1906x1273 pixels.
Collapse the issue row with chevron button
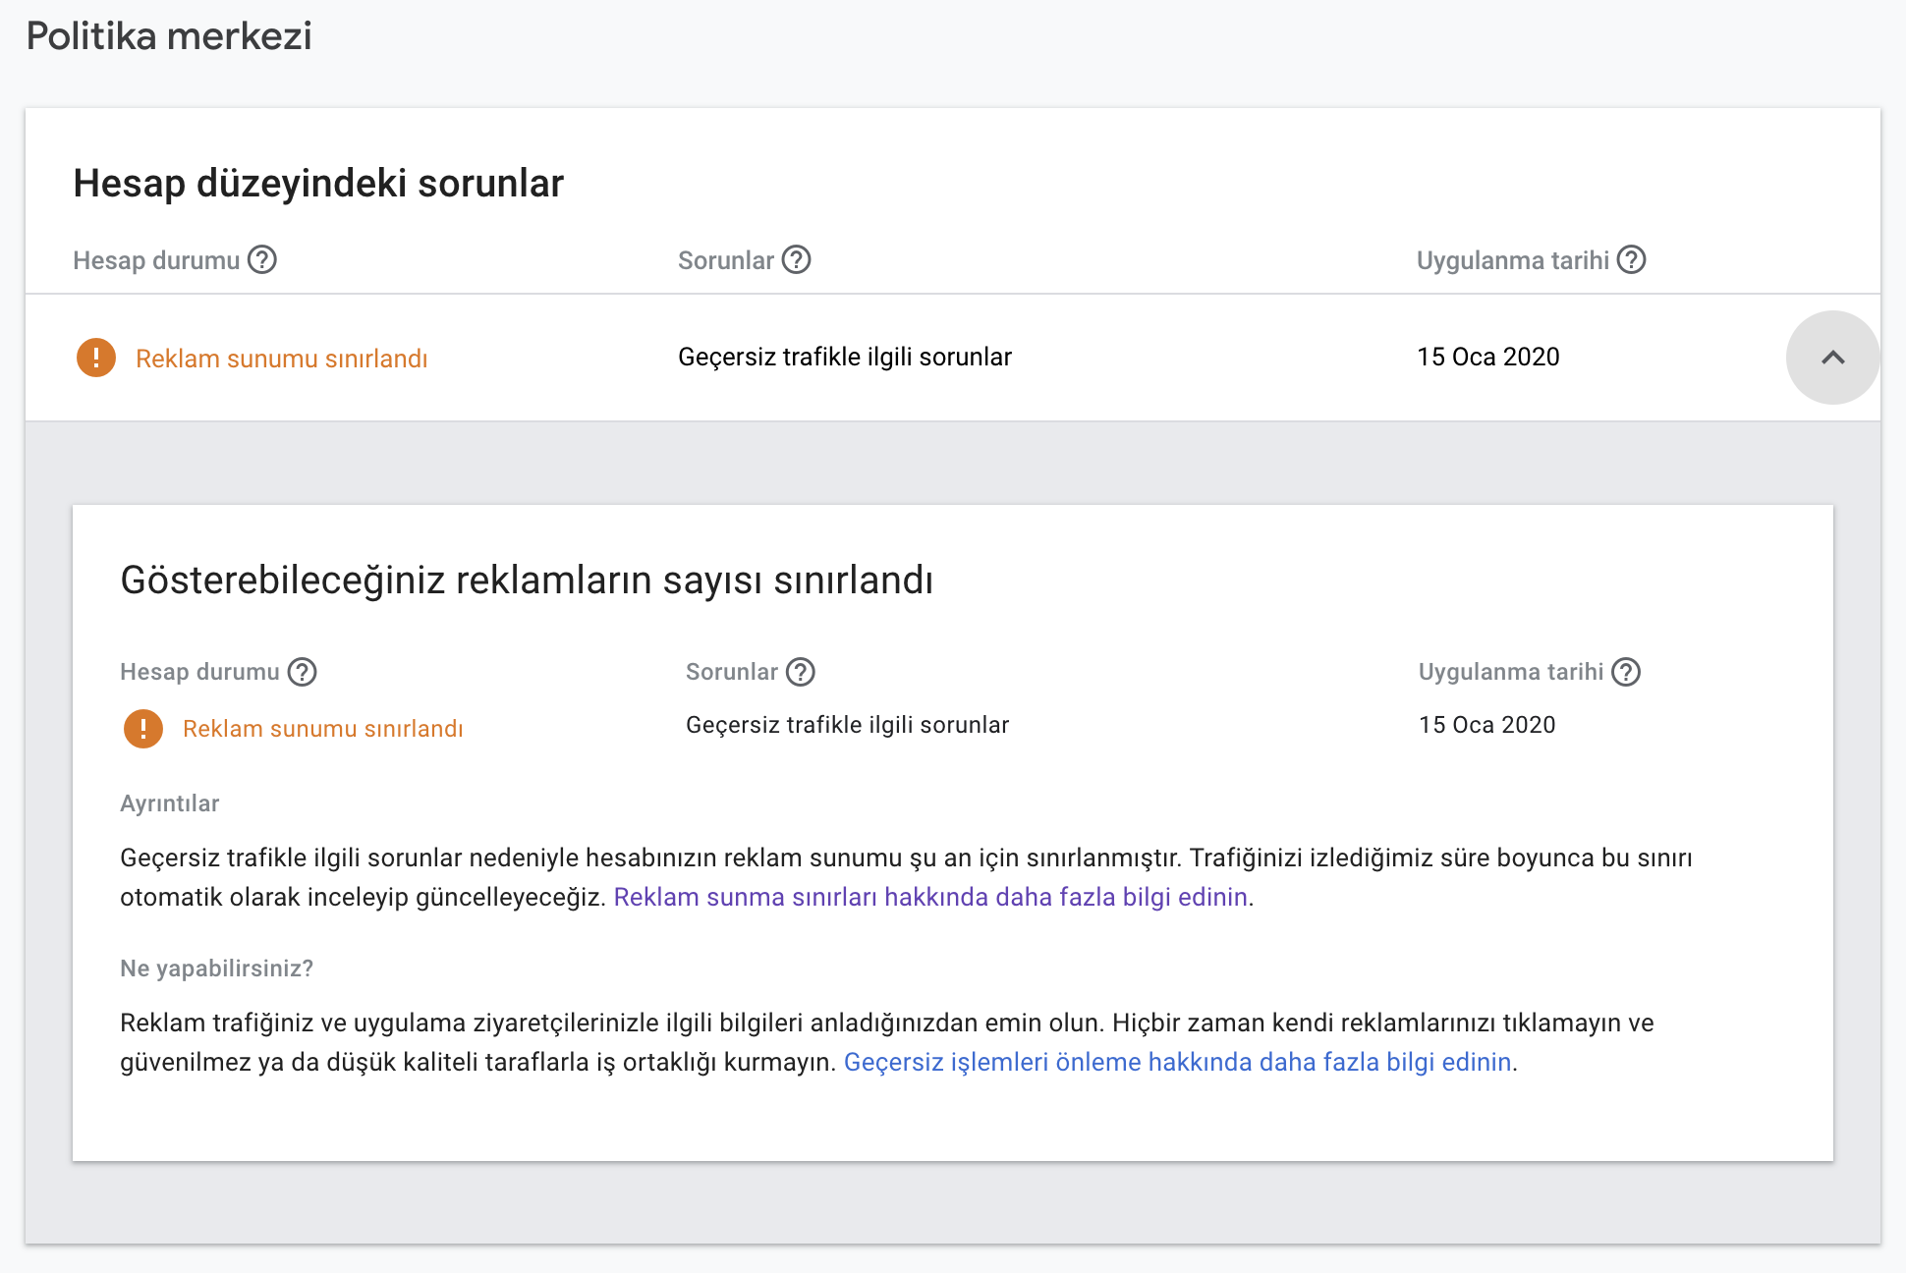[1832, 358]
